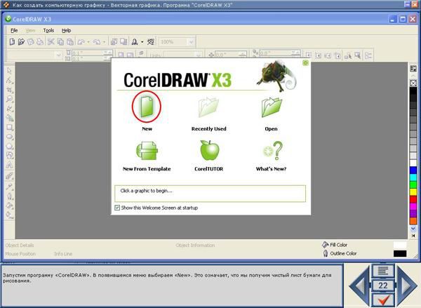Open the application launcher dropdown arrow
The height and width of the screenshot is (308, 421).
click(x=141, y=42)
